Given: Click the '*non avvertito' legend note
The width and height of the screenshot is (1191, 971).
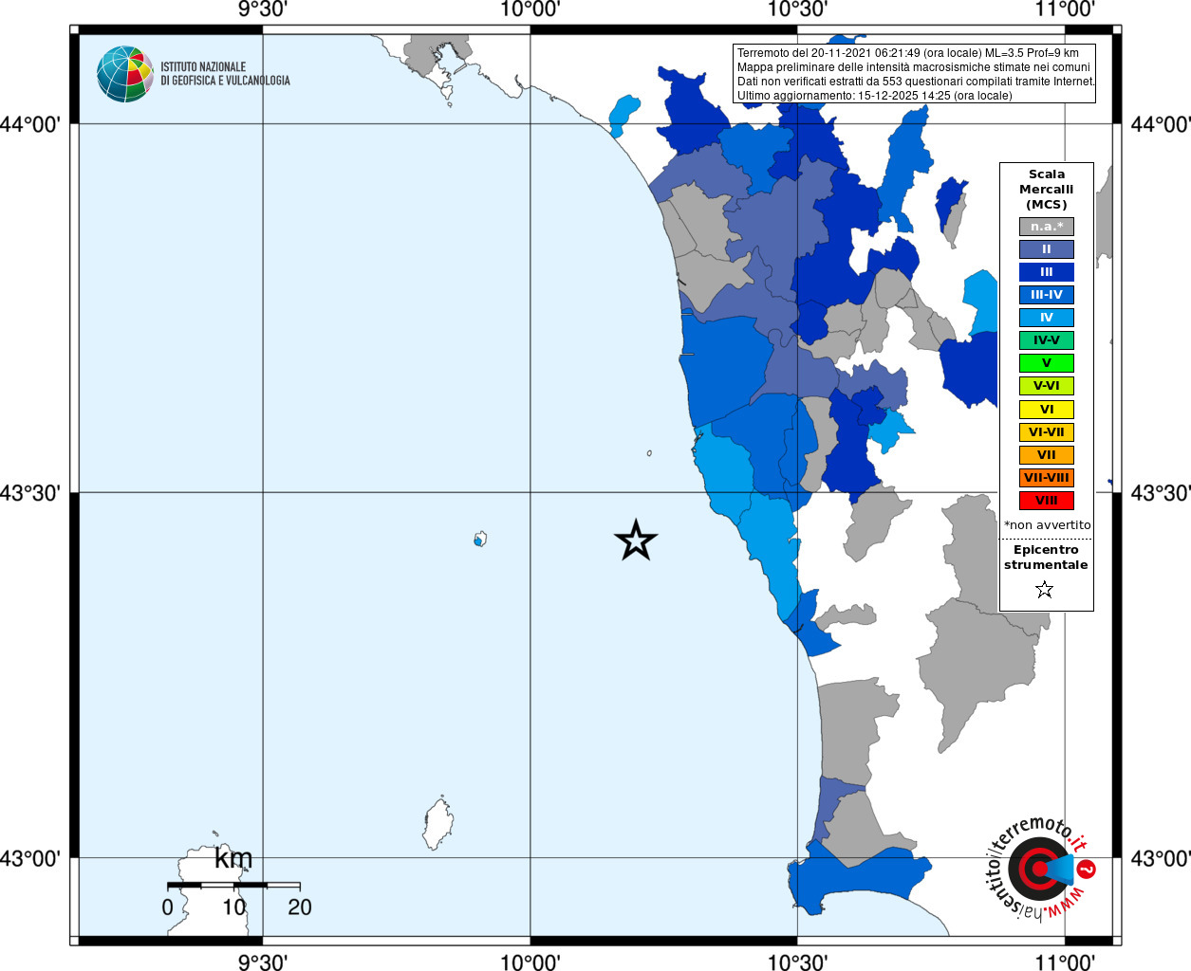Looking at the screenshot, I should point(1048,525).
